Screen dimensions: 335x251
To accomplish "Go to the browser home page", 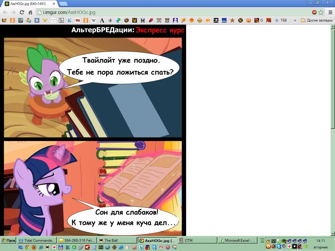I will 30,12.
